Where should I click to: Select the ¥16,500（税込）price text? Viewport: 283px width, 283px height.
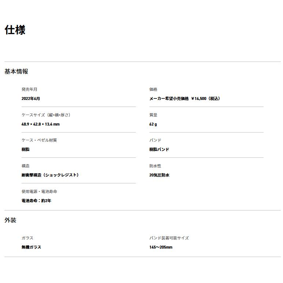205,98
